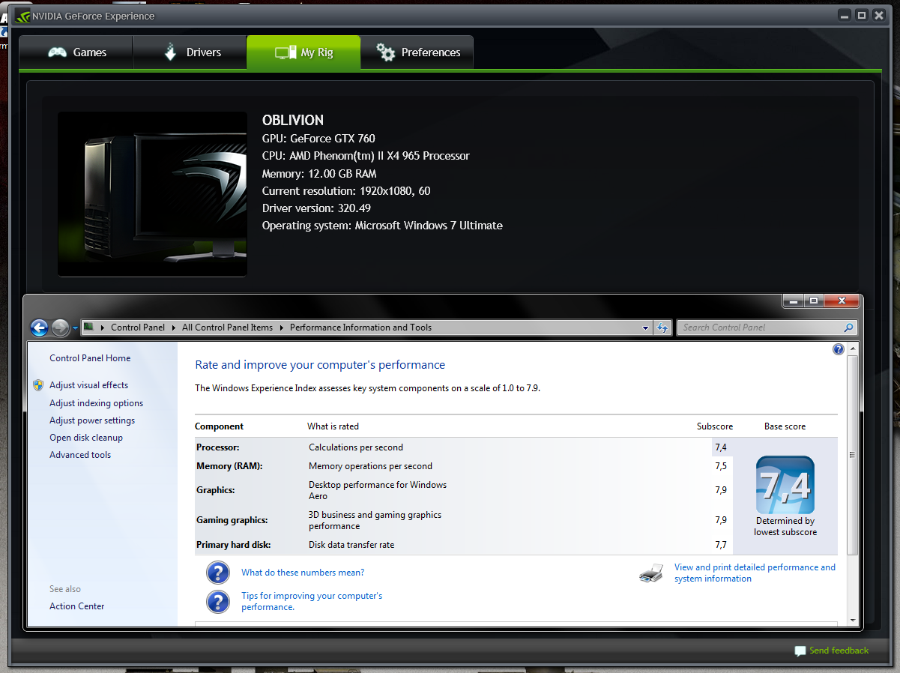Viewport: 900px width, 673px height.
Task: Go back in Control Panel window
Action: click(40, 328)
